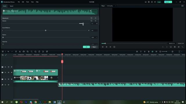
Task: Click the player progress bar handle
Action: 105,43
